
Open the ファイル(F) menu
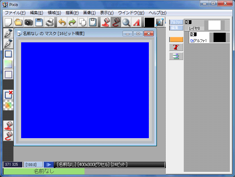coord(15,13)
